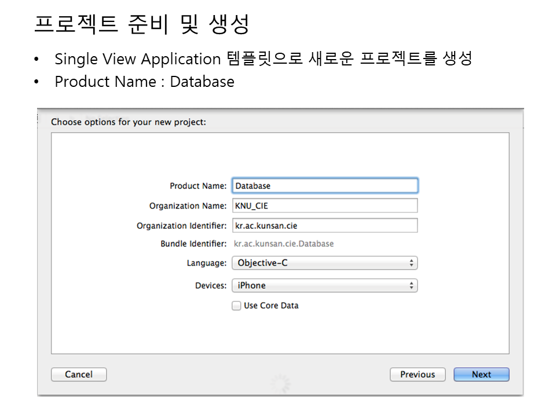Click the Next button

[x=481, y=375]
